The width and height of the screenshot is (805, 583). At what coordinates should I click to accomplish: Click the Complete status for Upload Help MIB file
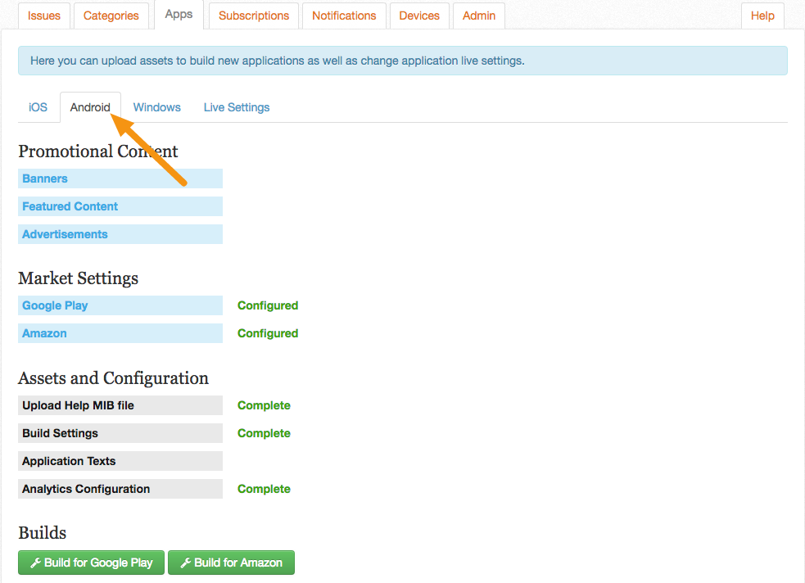[x=264, y=405]
